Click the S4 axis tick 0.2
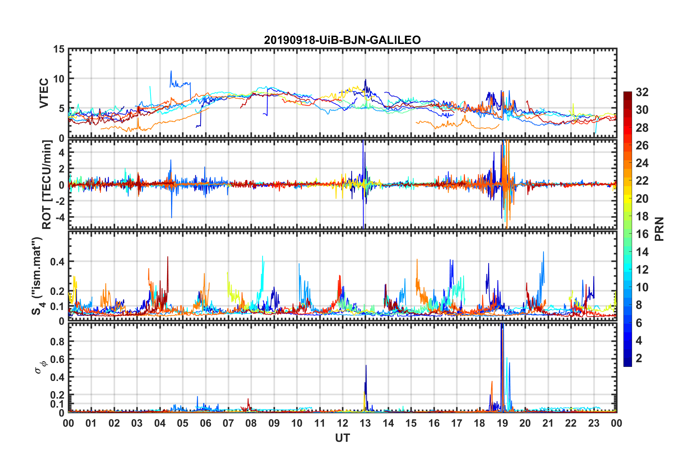 coord(57,292)
